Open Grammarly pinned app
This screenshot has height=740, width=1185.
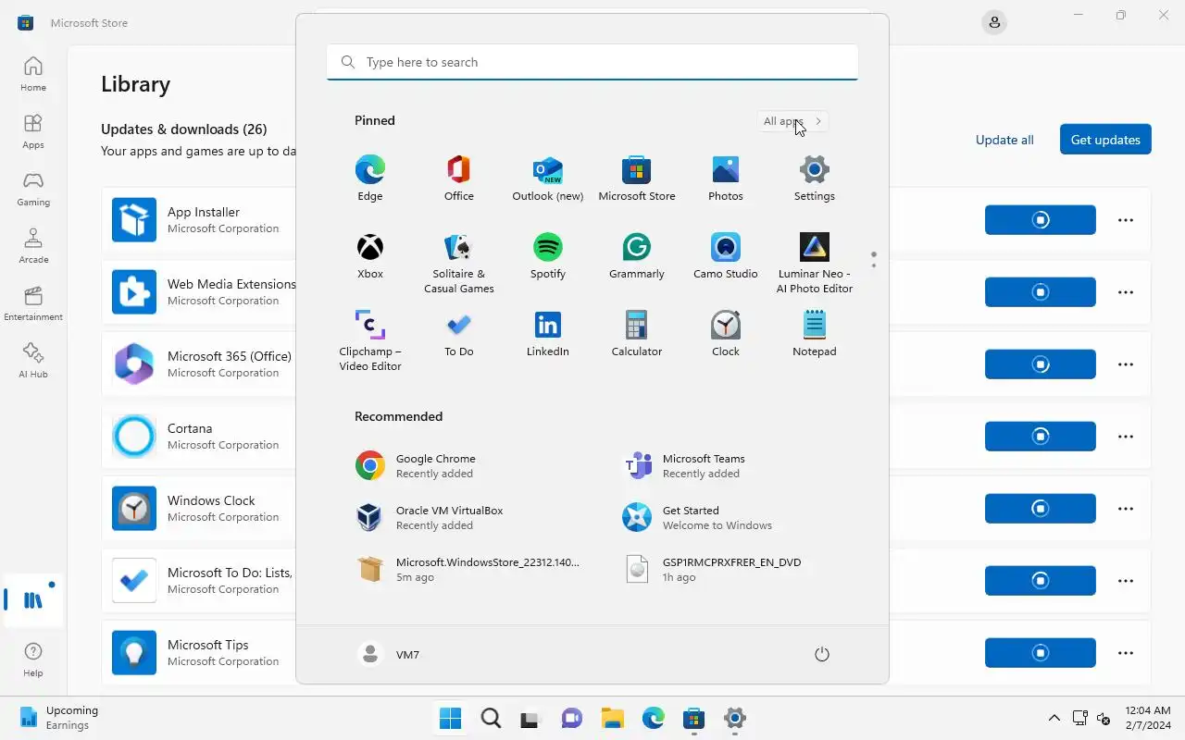point(637,255)
